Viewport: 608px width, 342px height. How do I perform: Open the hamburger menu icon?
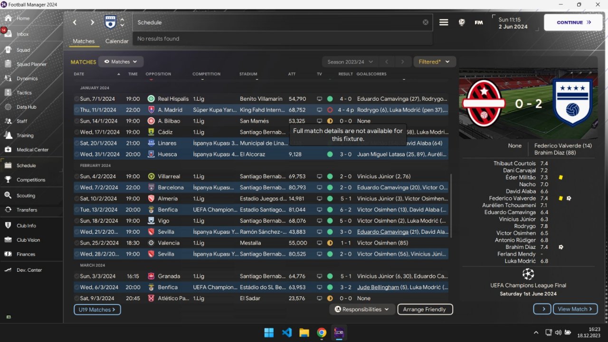coord(444,22)
